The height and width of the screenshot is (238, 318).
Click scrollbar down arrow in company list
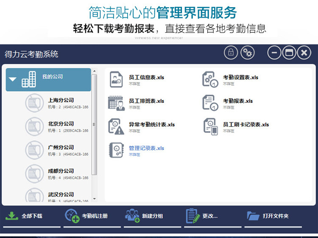click(x=94, y=199)
